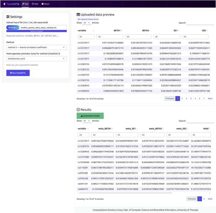216x213 pixels.
Task: Sort preview table by SE2 column
Action: 205,30
